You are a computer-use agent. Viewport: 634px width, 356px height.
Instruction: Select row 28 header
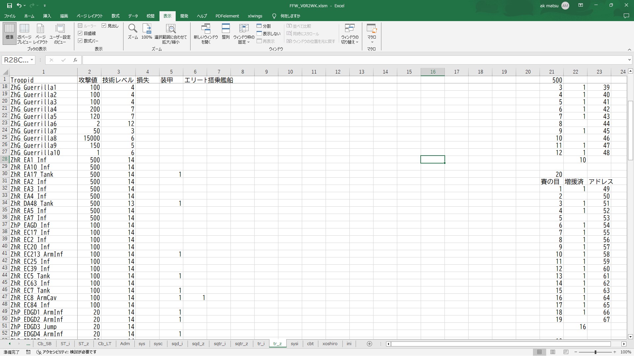pyautogui.click(x=5, y=160)
